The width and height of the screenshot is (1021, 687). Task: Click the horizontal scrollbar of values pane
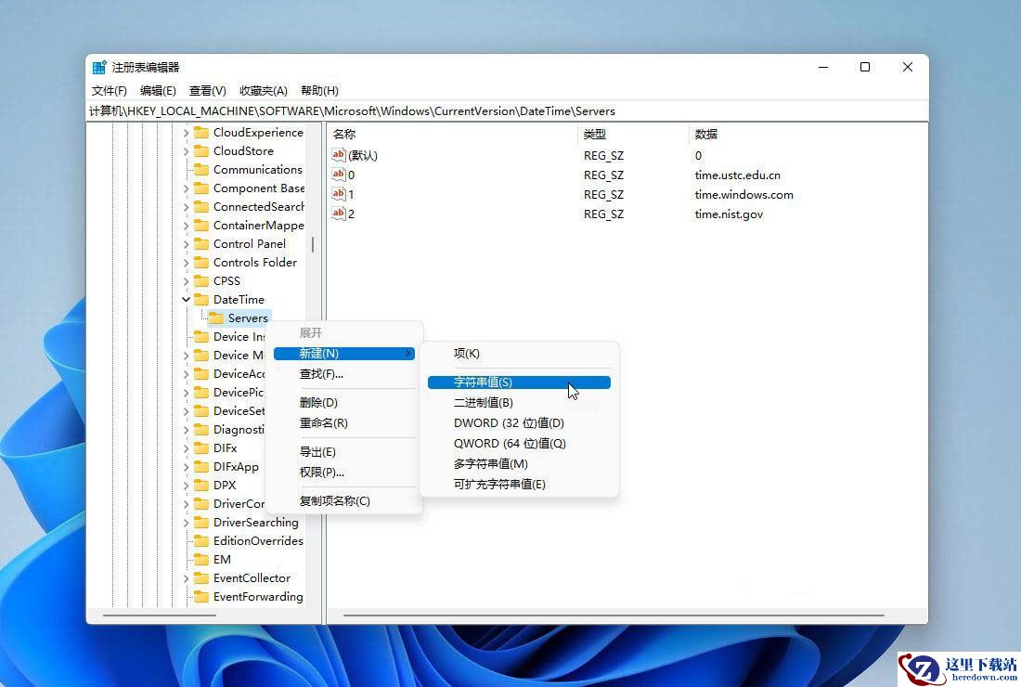tap(614, 616)
